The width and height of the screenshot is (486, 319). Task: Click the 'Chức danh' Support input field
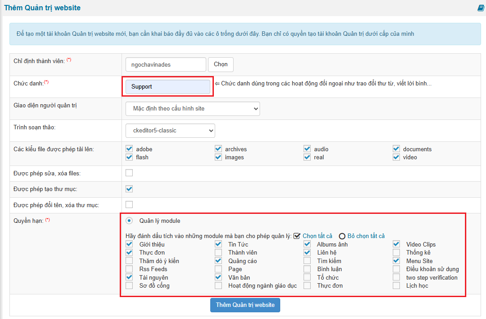168,87
